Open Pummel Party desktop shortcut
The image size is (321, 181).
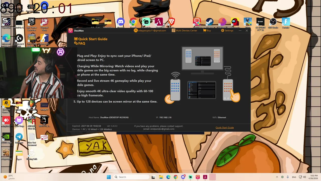tap(44, 24)
